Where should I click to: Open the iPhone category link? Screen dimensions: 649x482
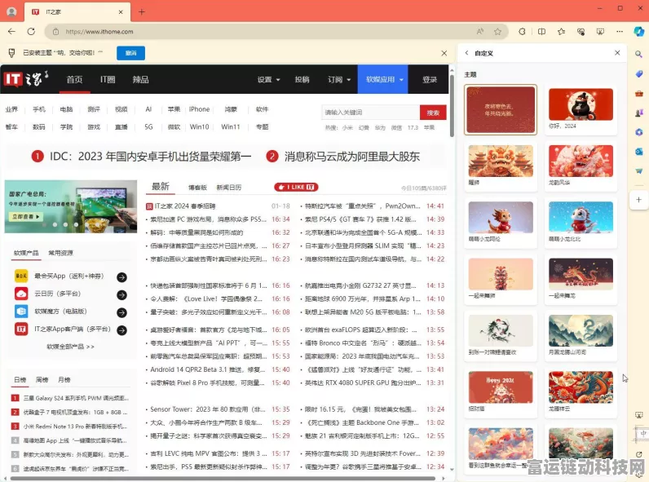[x=199, y=109]
